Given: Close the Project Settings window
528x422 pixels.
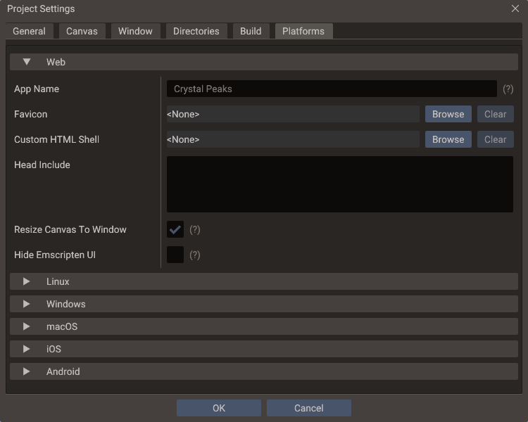Looking at the screenshot, I should tap(515, 8).
